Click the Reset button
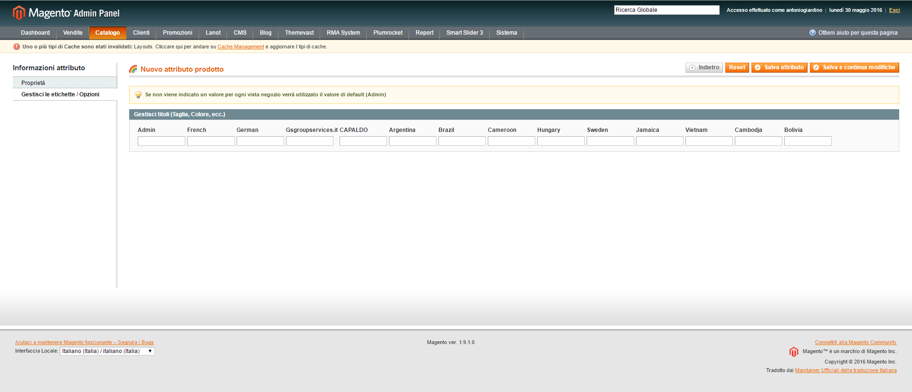This screenshot has height=392, width=912. [x=737, y=67]
